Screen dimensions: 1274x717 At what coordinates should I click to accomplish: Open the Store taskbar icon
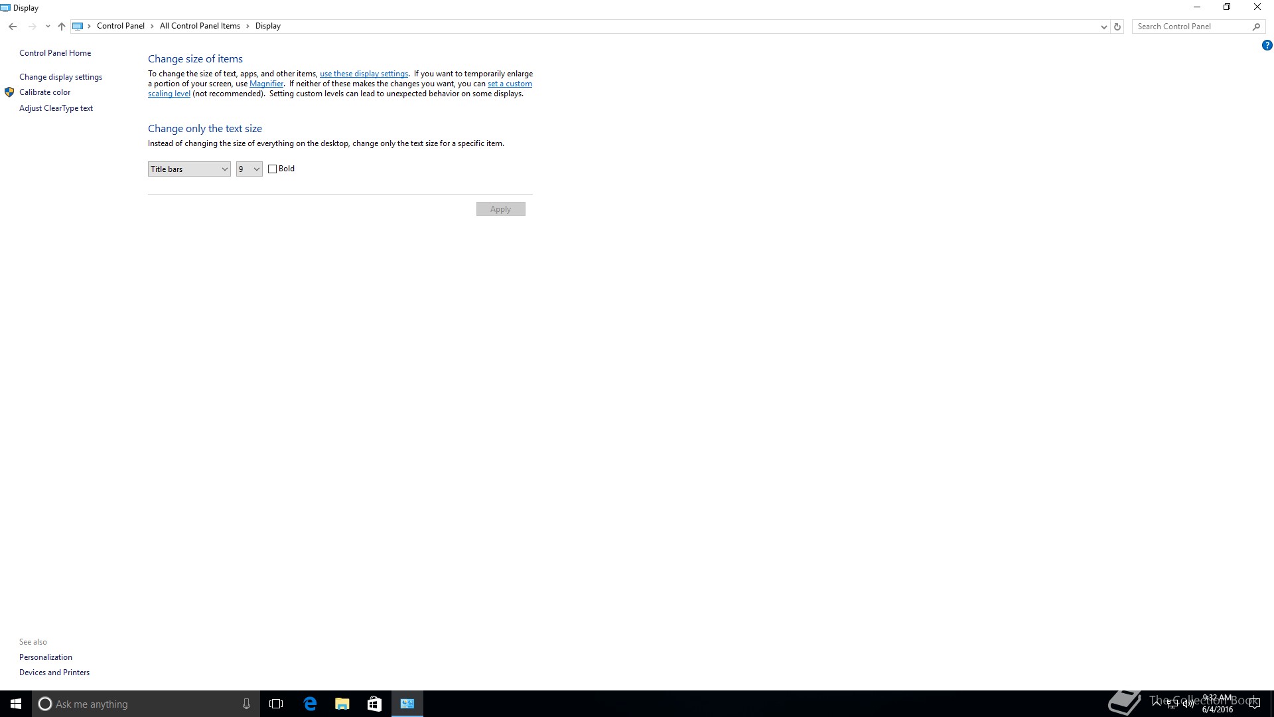click(x=374, y=704)
